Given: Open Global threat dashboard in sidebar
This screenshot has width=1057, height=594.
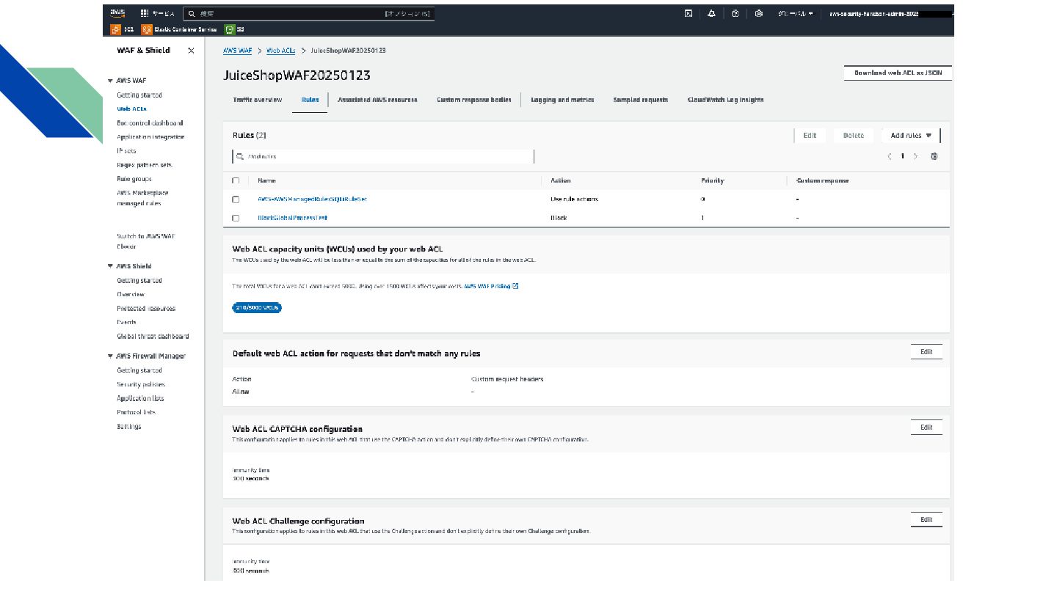Looking at the screenshot, I should (x=153, y=337).
